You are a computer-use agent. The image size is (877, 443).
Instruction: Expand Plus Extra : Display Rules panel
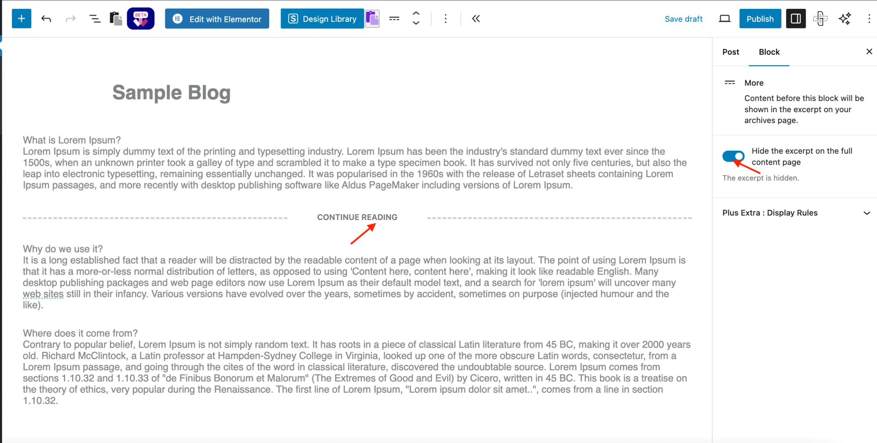tap(866, 213)
